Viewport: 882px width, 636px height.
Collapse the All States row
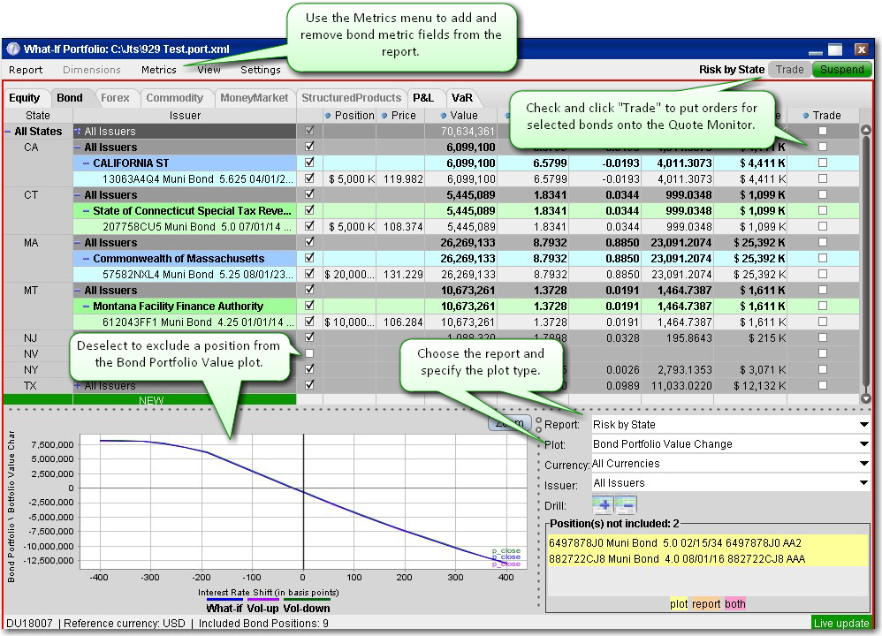[x=8, y=132]
